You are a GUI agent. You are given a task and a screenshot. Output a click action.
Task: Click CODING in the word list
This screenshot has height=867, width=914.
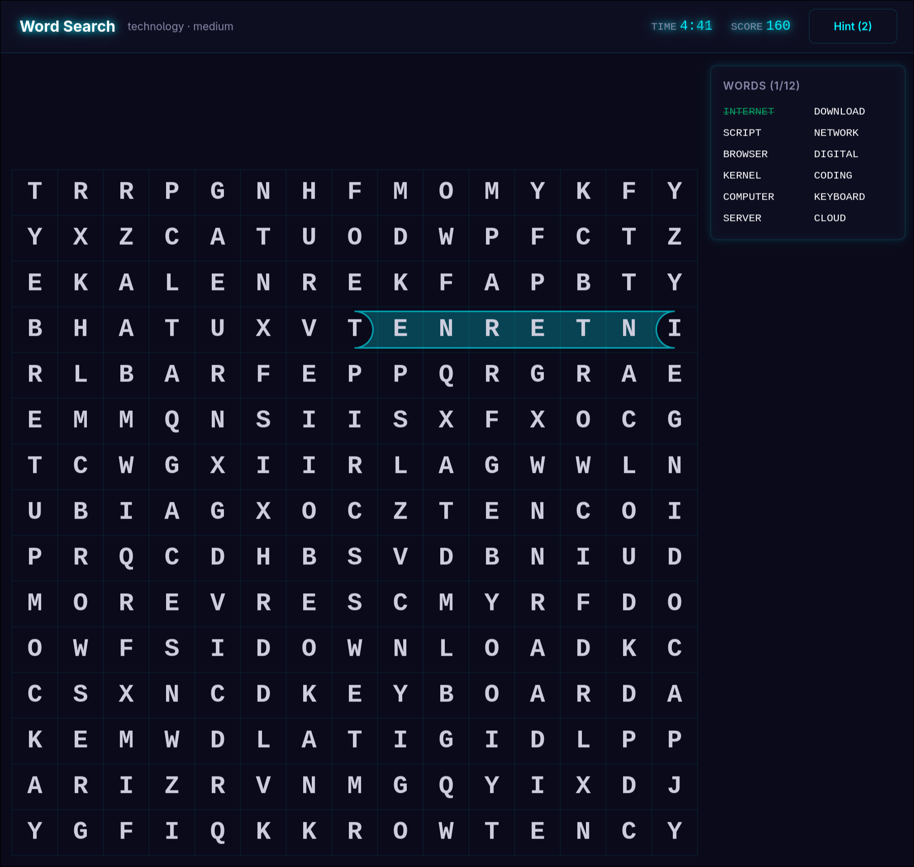click(833, 175)
